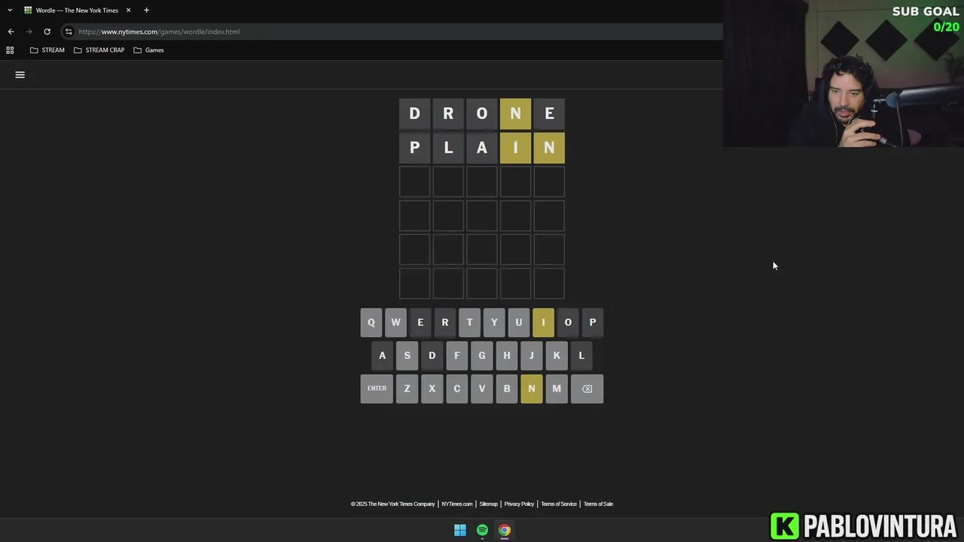This screenshot has height=542, width=964.
Task: Open the Sitemap footer link
Action: (x=489, y=504)
